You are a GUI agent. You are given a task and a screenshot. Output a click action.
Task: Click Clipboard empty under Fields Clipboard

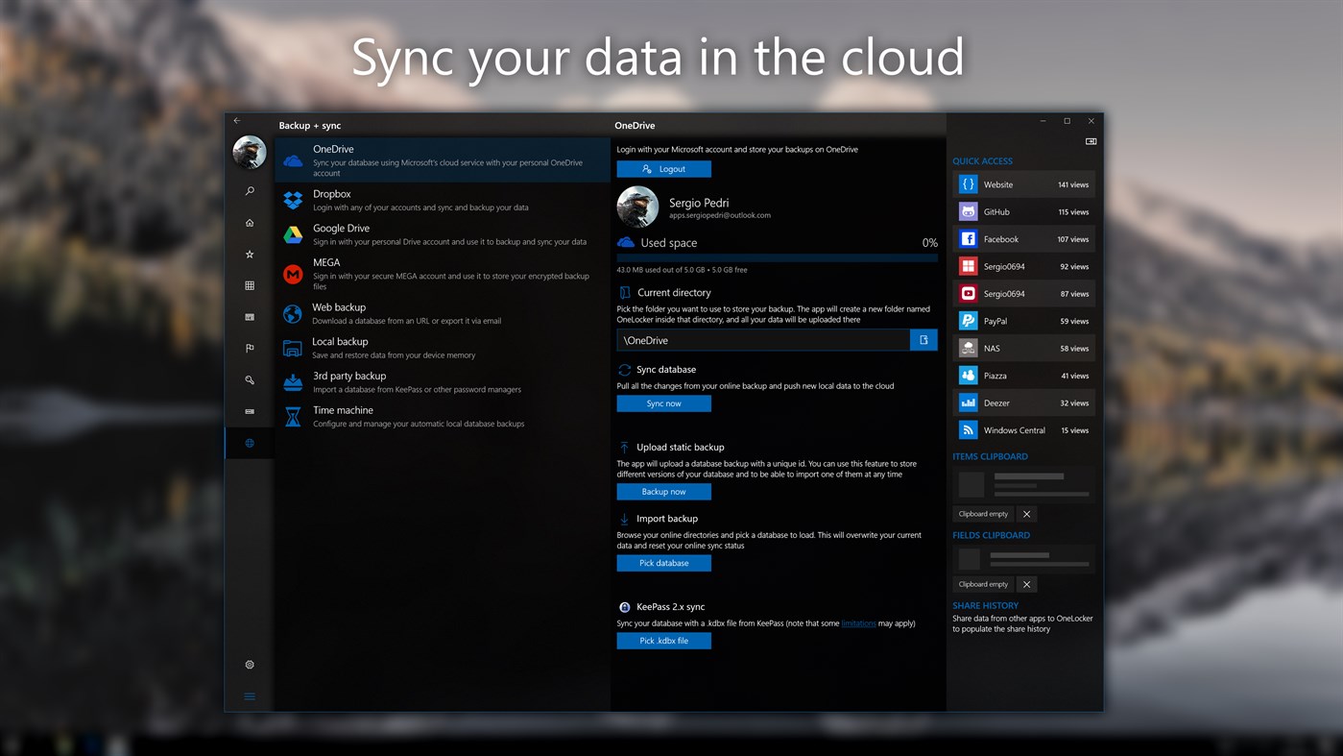983,584
